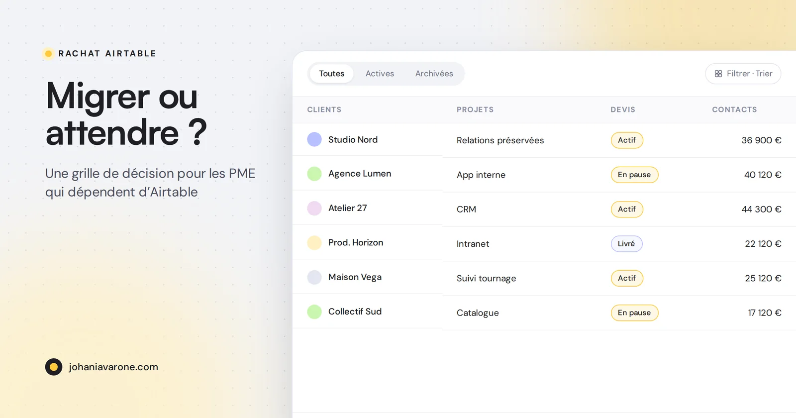Viewport: 796px width, 418px height.
Task: Click the 44 300 € amount
Action: 761,209
